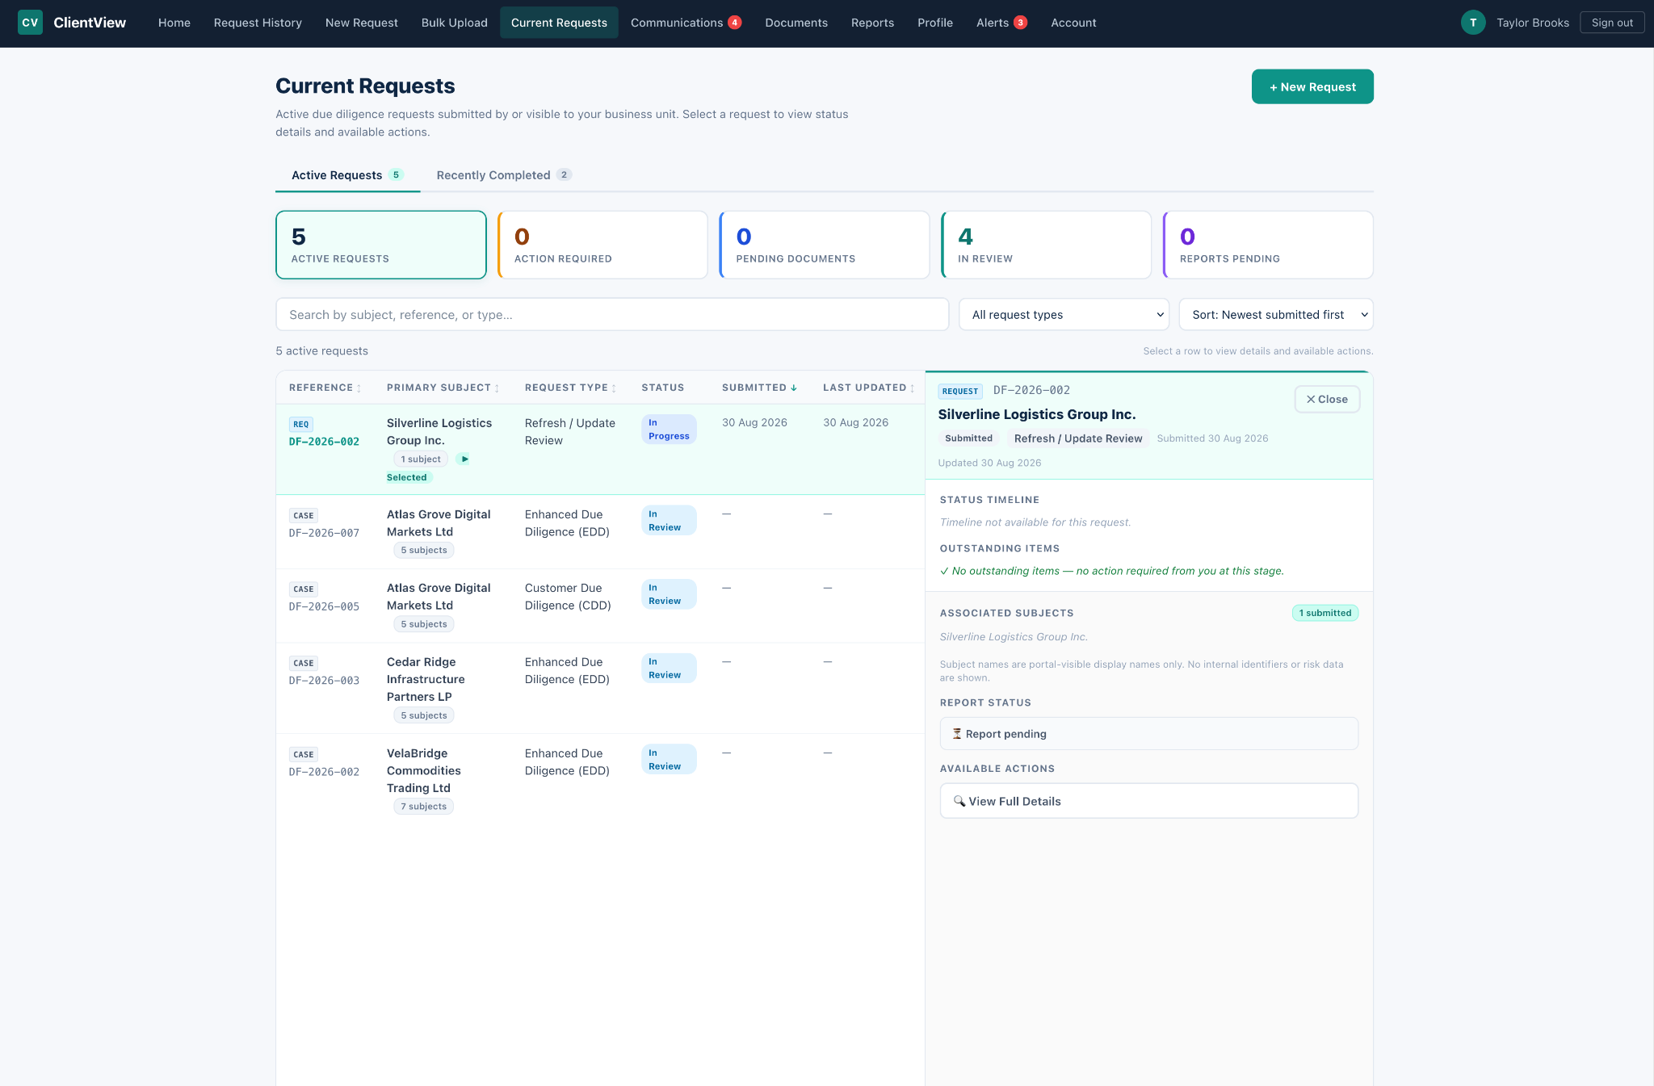This screenshot has width=1654, height=1086.
Task: Sort table by Primary Subject column
Action: 443,388
